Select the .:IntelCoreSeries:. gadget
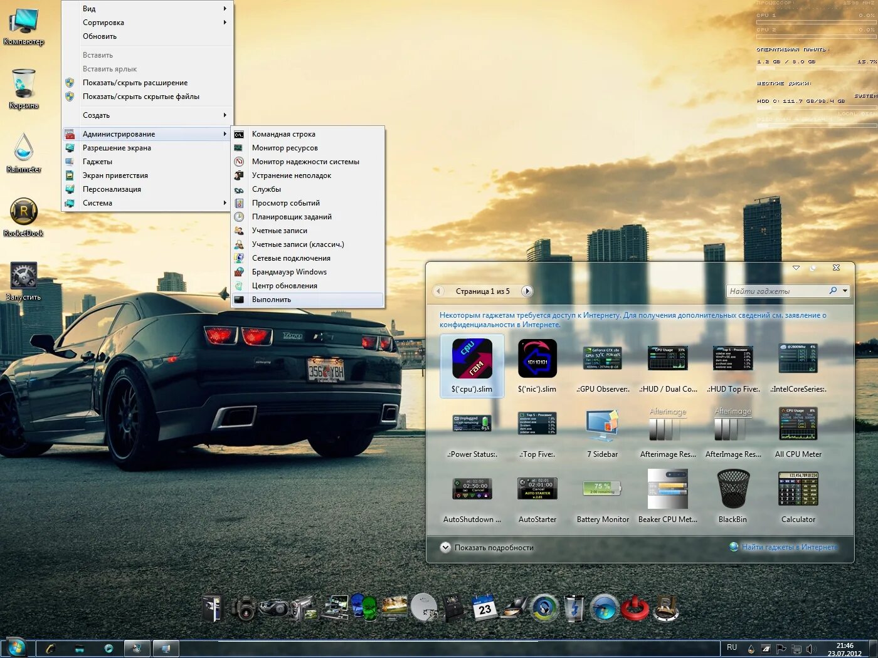 pos(798,368)
